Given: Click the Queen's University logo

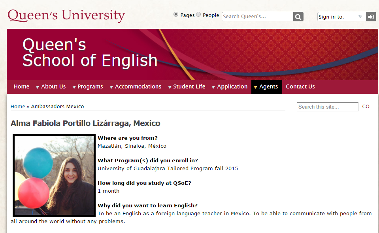Looking at the screenshot, I should 66,16.
